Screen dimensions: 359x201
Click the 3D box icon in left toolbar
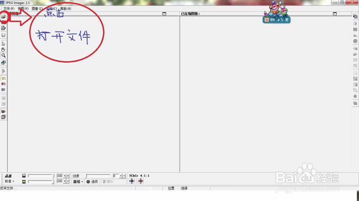pos(4,117)
